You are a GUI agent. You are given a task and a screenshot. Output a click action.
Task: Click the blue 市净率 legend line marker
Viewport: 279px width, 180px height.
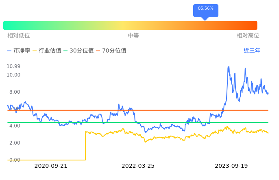tap(10, 51)
